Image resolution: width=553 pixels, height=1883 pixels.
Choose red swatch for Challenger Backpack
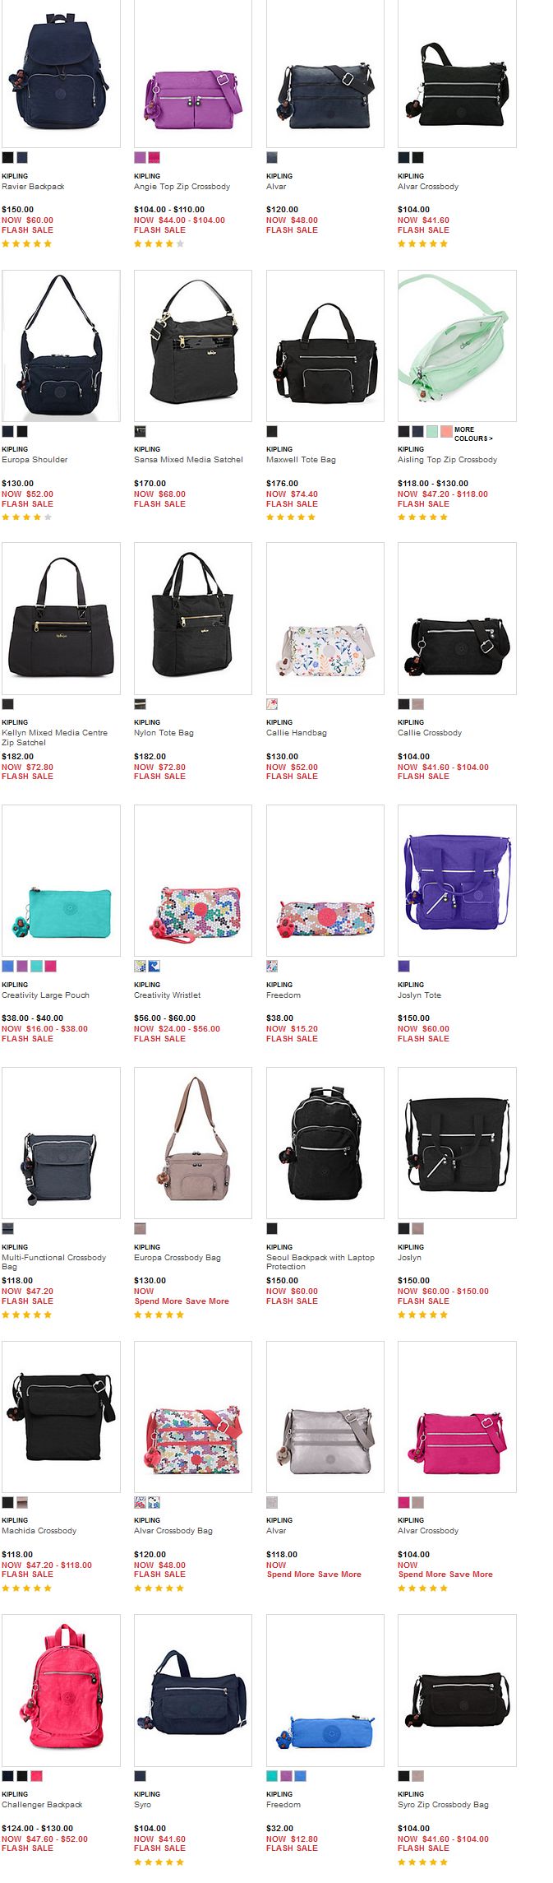[x=36, y=1776]
